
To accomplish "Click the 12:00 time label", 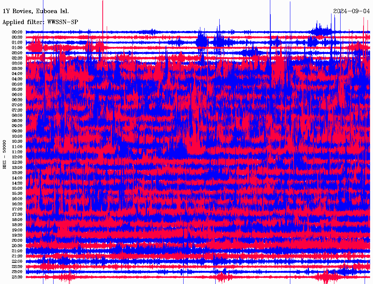I will 17,157.
